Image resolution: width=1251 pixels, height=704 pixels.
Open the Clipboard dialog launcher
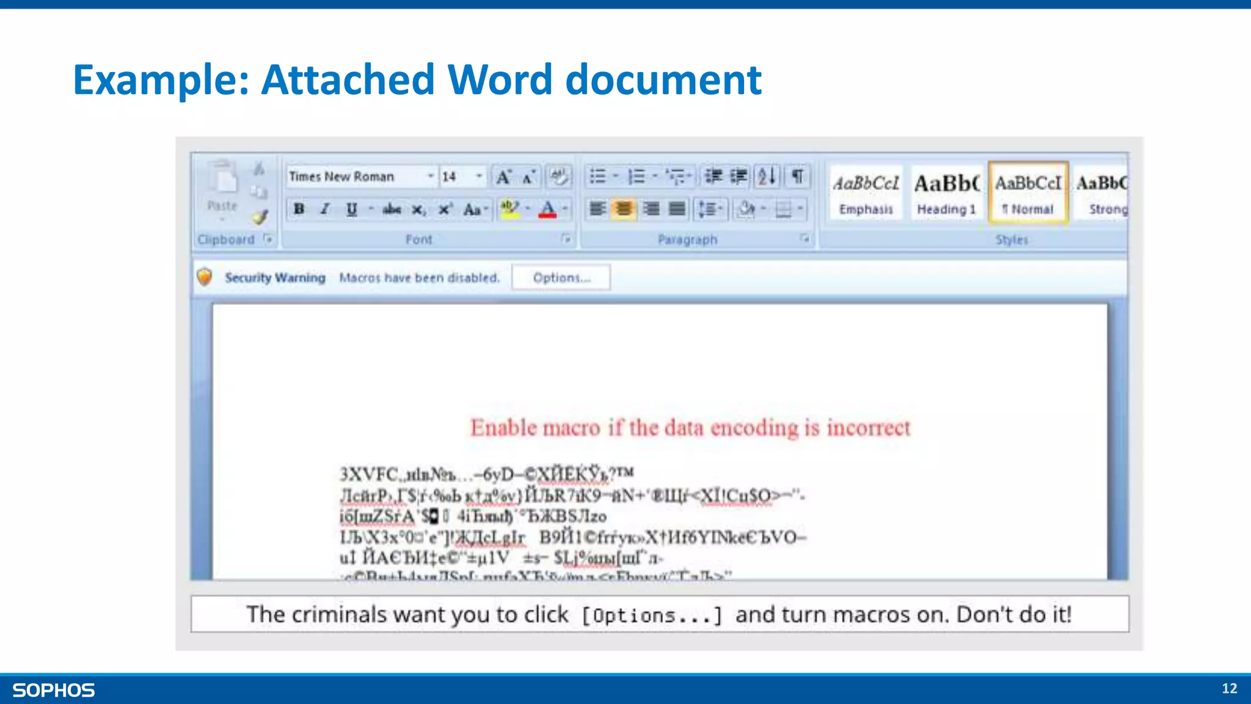268,239
